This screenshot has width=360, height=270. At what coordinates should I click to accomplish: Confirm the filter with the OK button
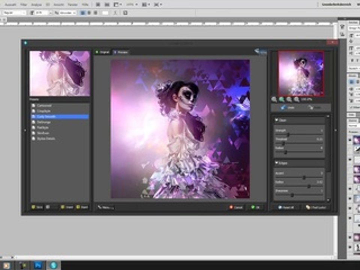coord(255,207)
